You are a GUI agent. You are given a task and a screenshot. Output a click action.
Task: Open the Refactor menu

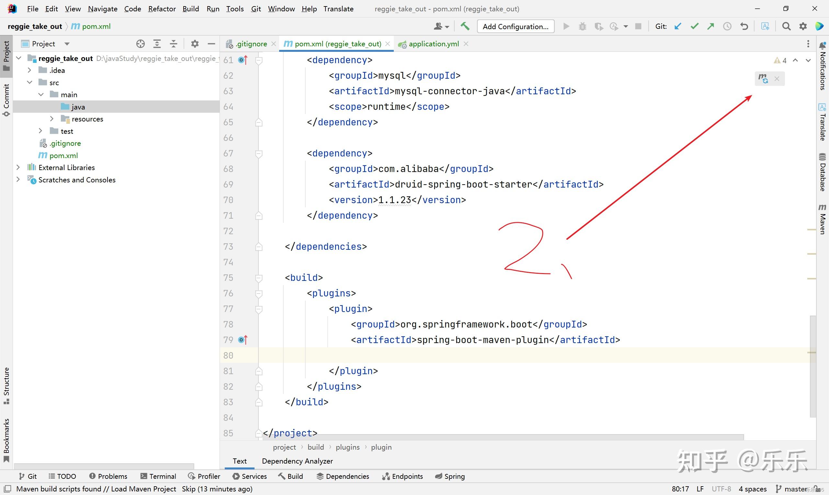162,9
